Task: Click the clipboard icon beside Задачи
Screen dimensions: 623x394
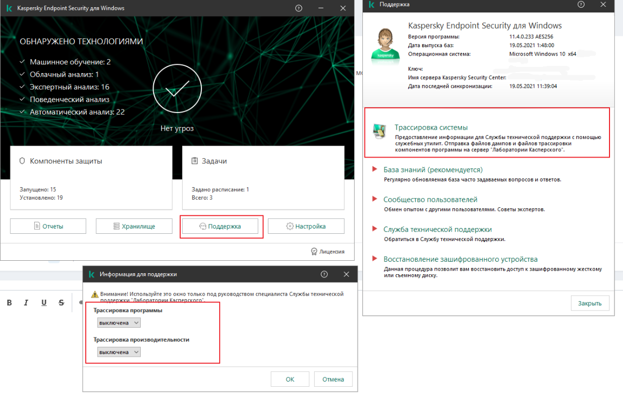Action: tap(195, 161)
